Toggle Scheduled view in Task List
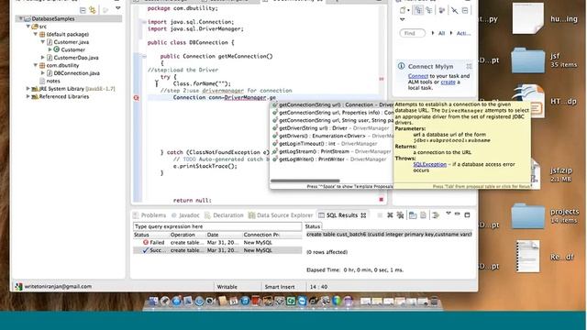This screenshot has width=587, height=330. pyautogui.click(x=429, y=10)
